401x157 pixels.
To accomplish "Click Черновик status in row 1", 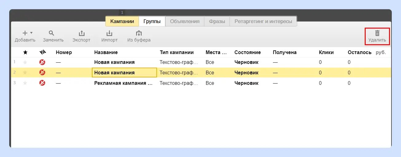I will [246, 62].
